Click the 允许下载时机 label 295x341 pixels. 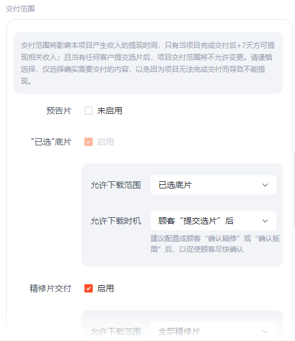[x=115, y=221]
